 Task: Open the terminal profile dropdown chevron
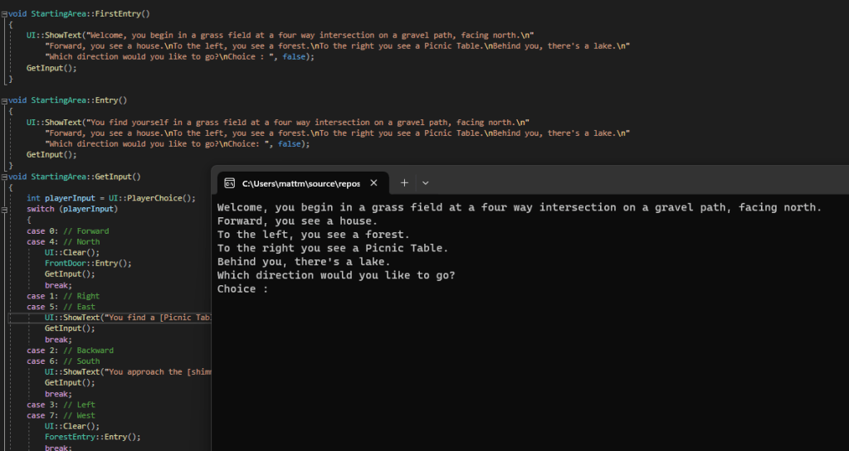[x=426, y=182]
